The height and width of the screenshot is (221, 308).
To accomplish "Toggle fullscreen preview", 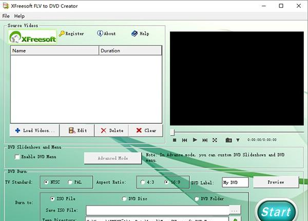I will tap(215, 140).
